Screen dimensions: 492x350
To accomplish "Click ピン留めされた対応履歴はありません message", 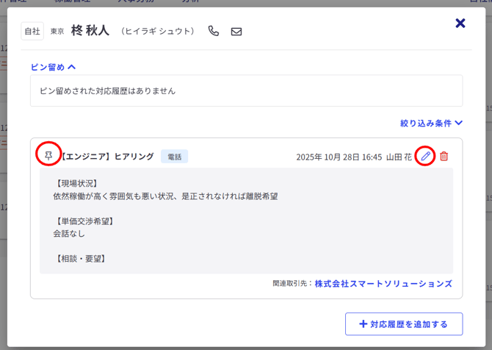I will coord(108,90).
